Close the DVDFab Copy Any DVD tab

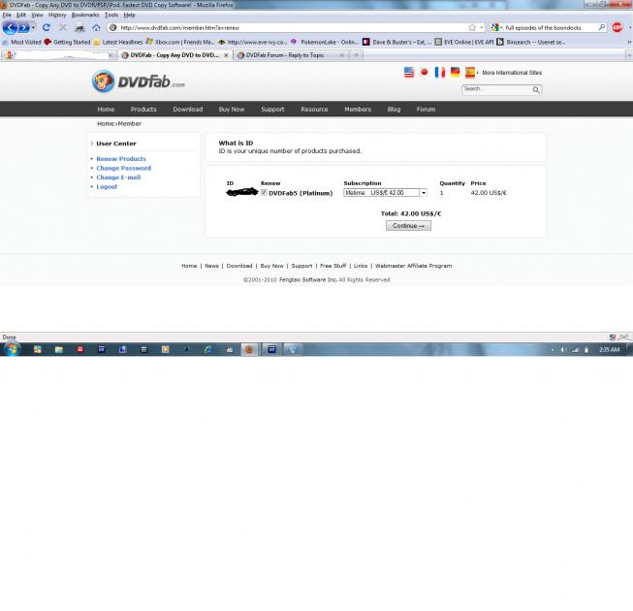(226, 55)
